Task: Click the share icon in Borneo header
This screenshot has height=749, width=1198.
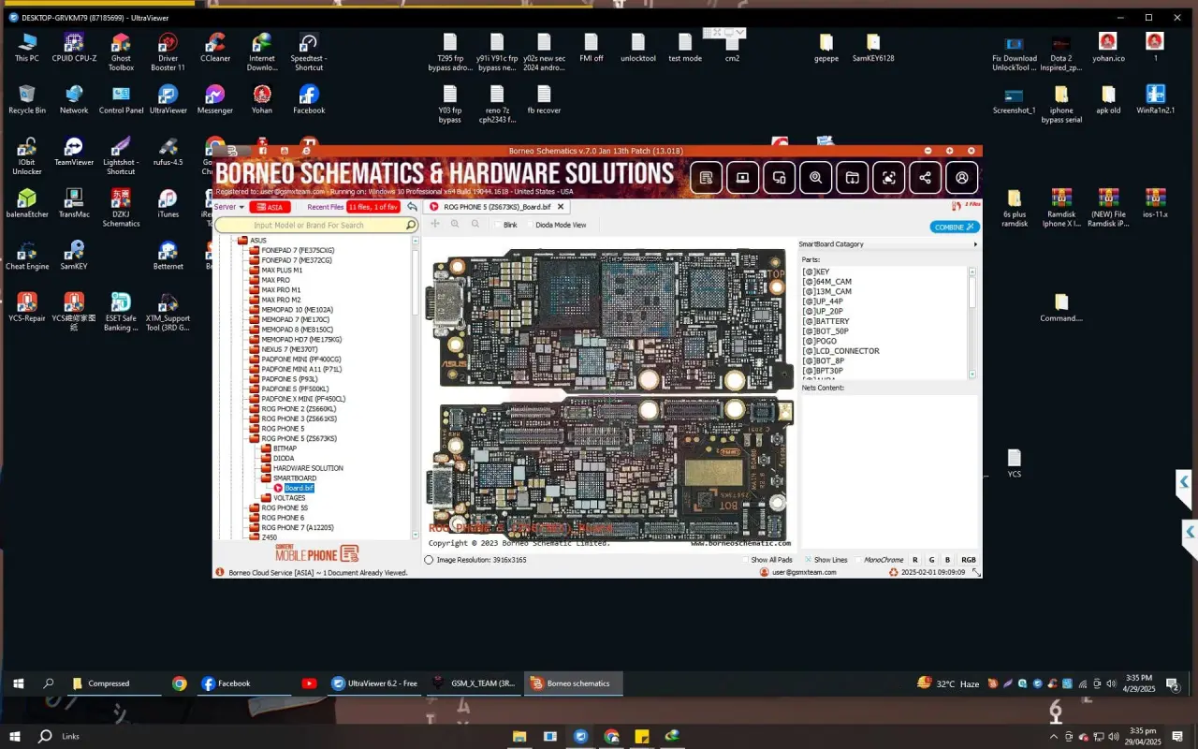Action: 926,178
